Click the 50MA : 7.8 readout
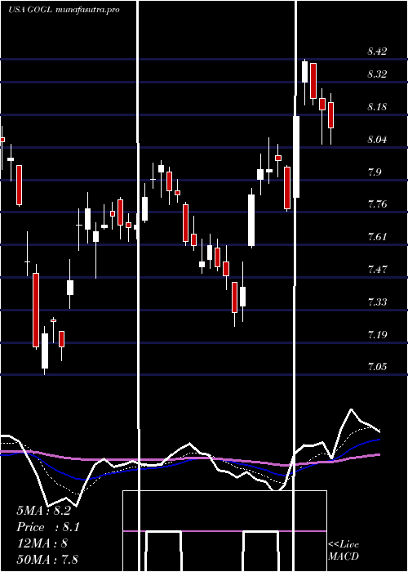The image size is (408, 572). point(47,559)
